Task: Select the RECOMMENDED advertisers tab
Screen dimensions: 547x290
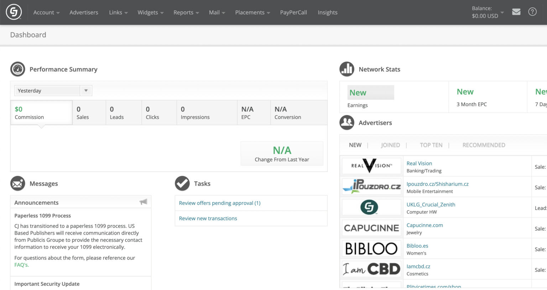Action: (483, 145)
